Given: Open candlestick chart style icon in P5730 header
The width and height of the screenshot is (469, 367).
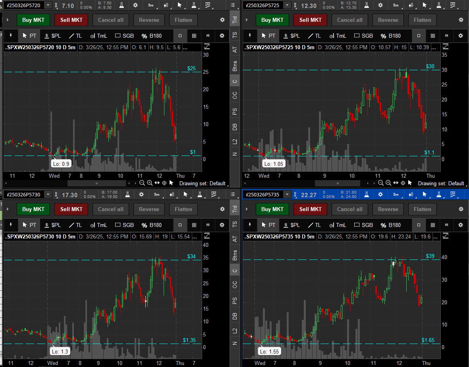Looking at the screenshot, I should click(x=172, y=194).
